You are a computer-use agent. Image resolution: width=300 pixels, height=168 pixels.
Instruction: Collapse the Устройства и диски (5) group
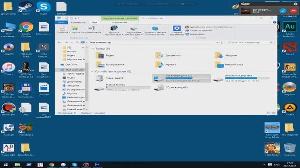[x=92, y=71]
